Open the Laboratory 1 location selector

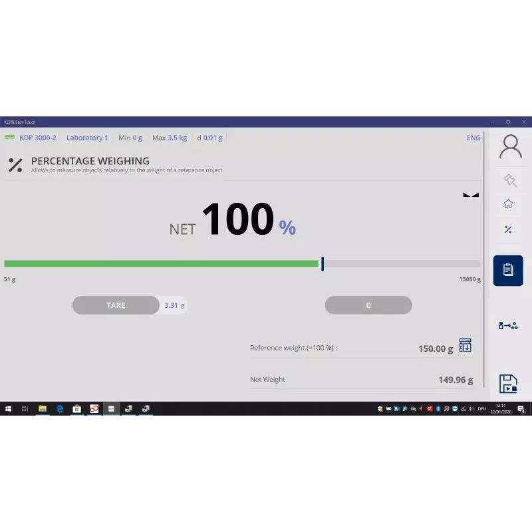click(87, 138)
